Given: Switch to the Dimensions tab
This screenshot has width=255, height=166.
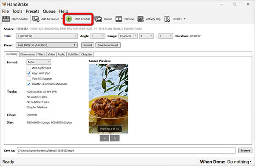Looking at the screenshot, I should point(28,54).
